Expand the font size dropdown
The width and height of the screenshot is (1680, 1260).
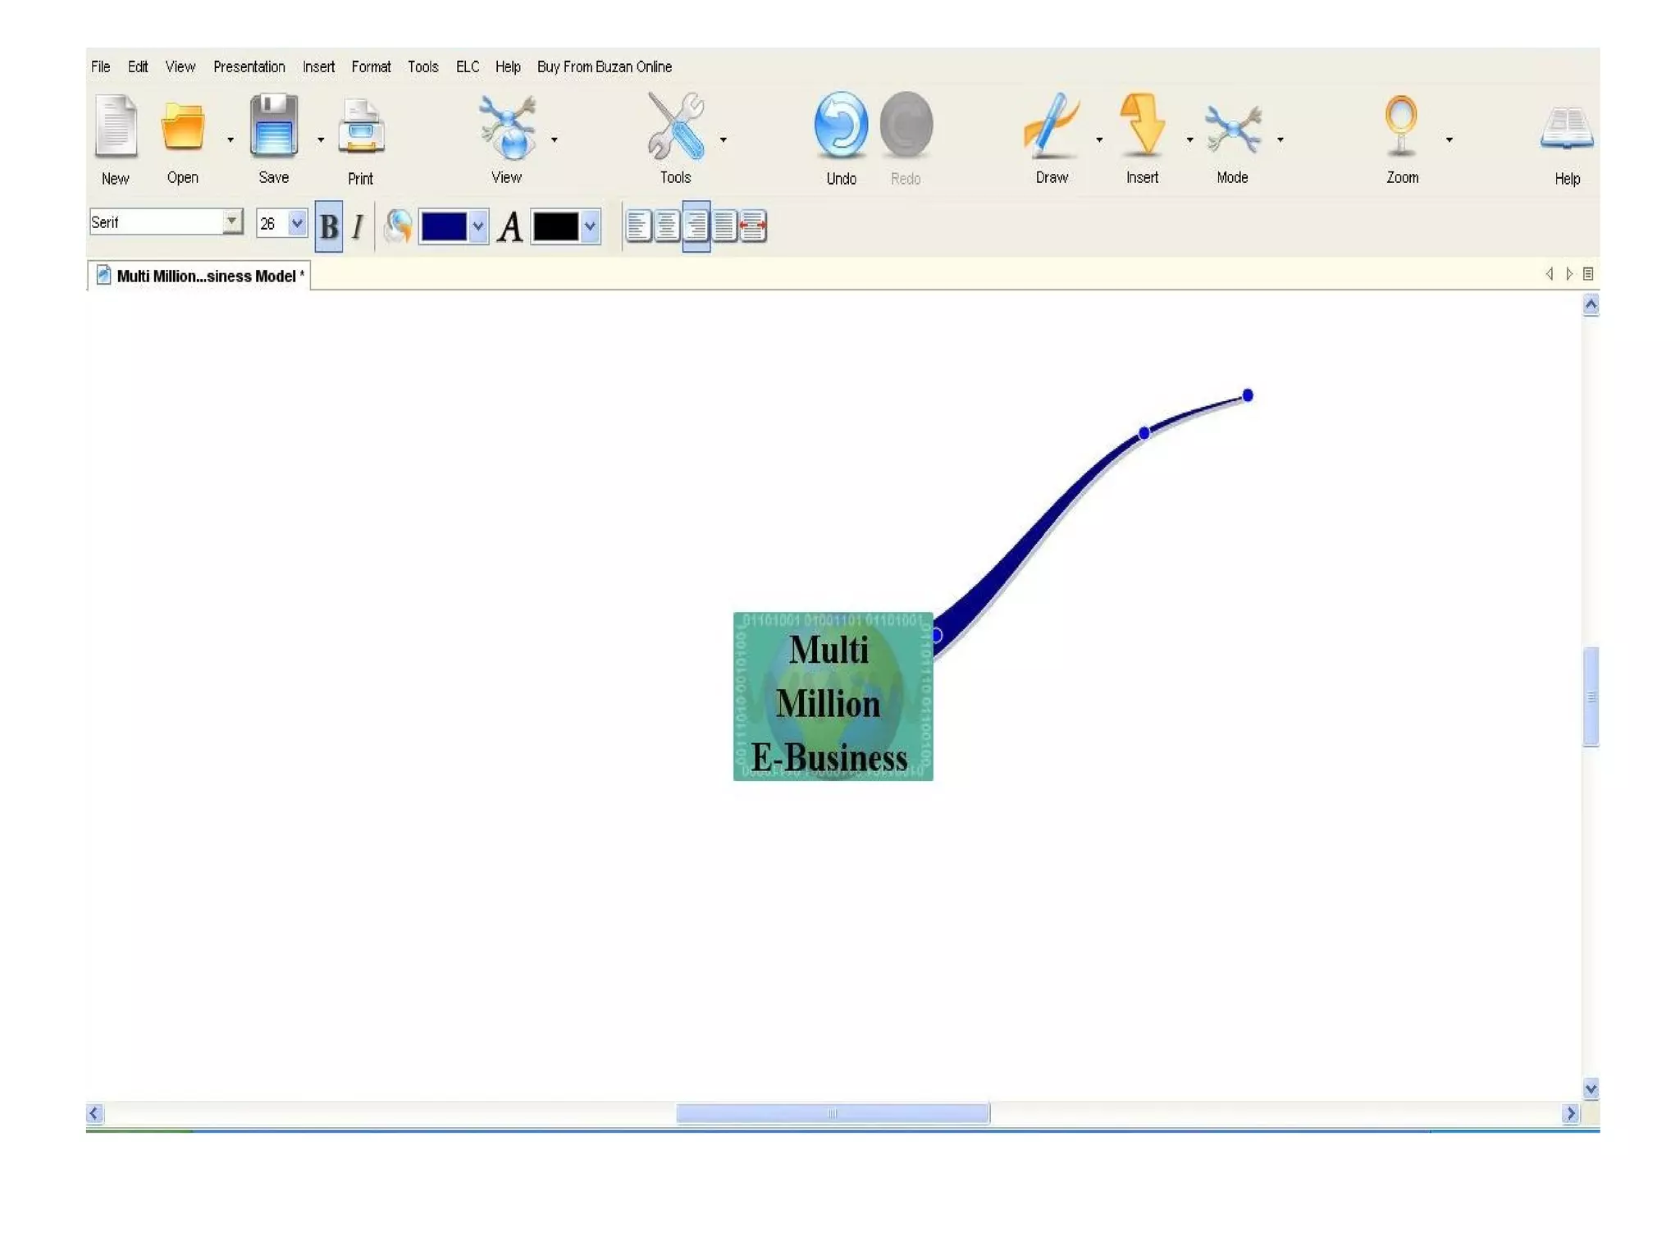click(x=297, y=223)
